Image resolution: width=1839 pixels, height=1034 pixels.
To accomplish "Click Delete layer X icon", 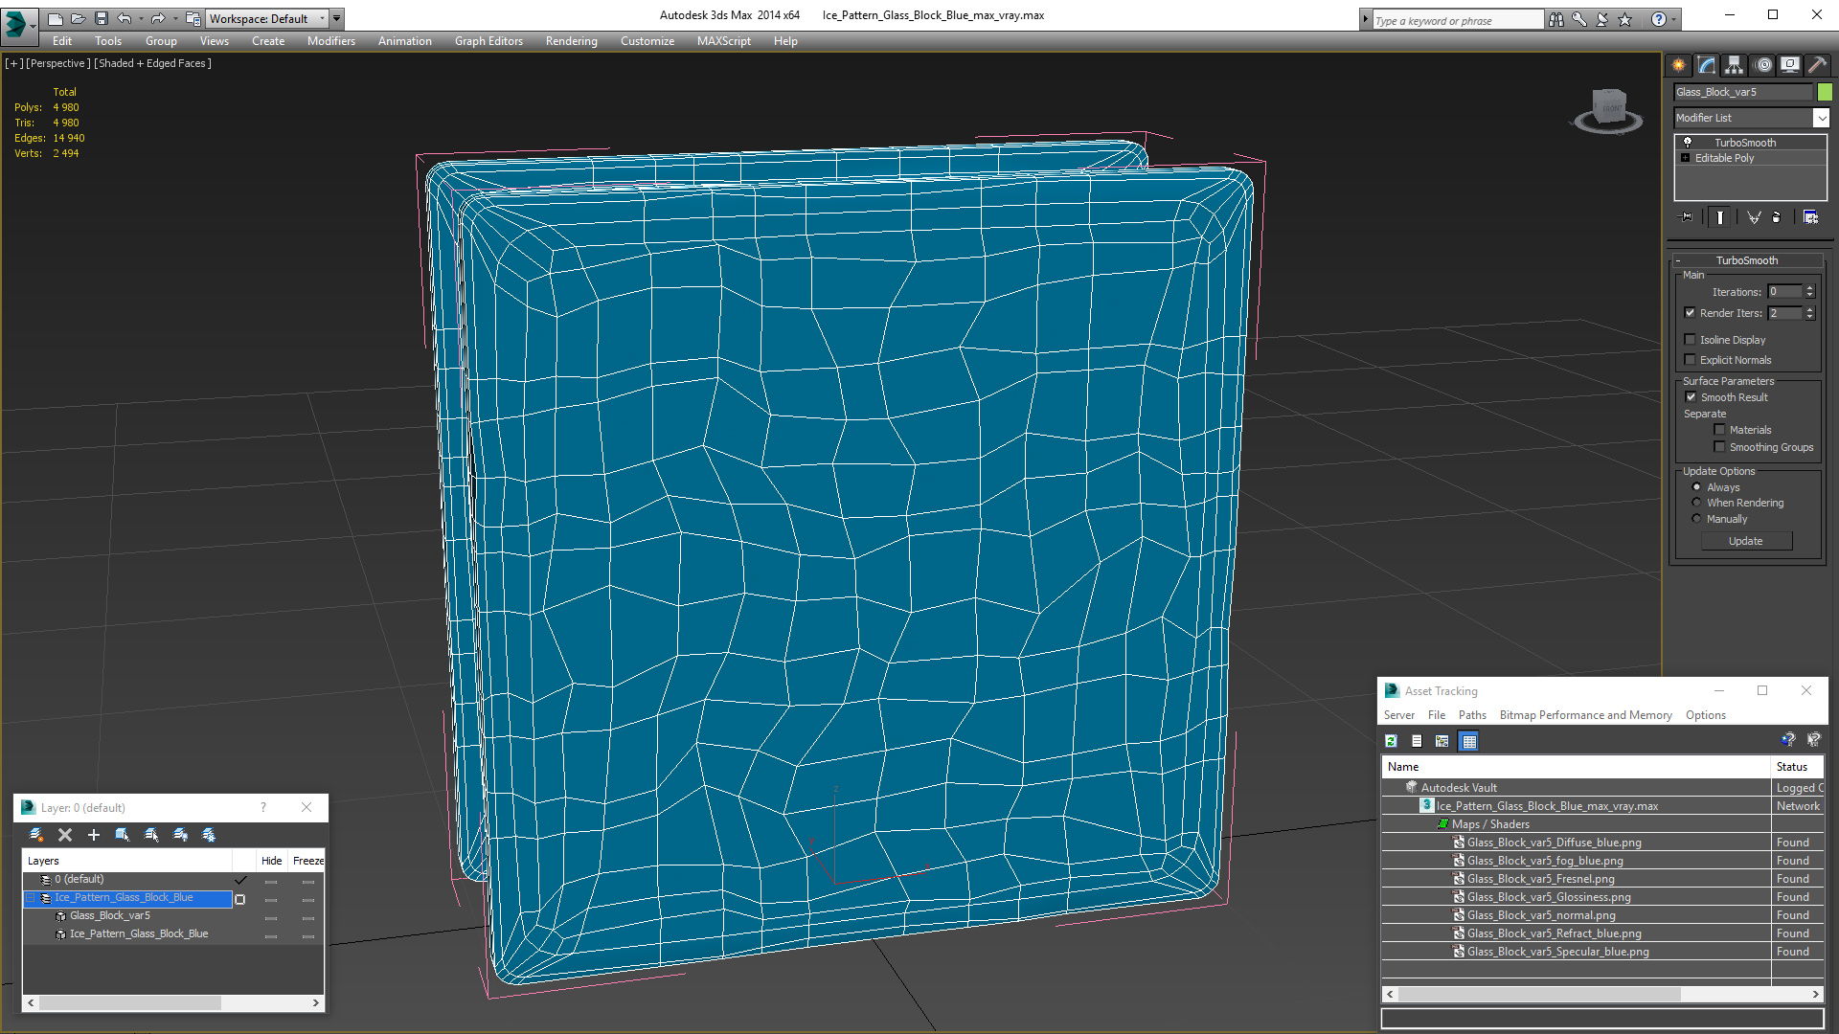I will (65, 835).
